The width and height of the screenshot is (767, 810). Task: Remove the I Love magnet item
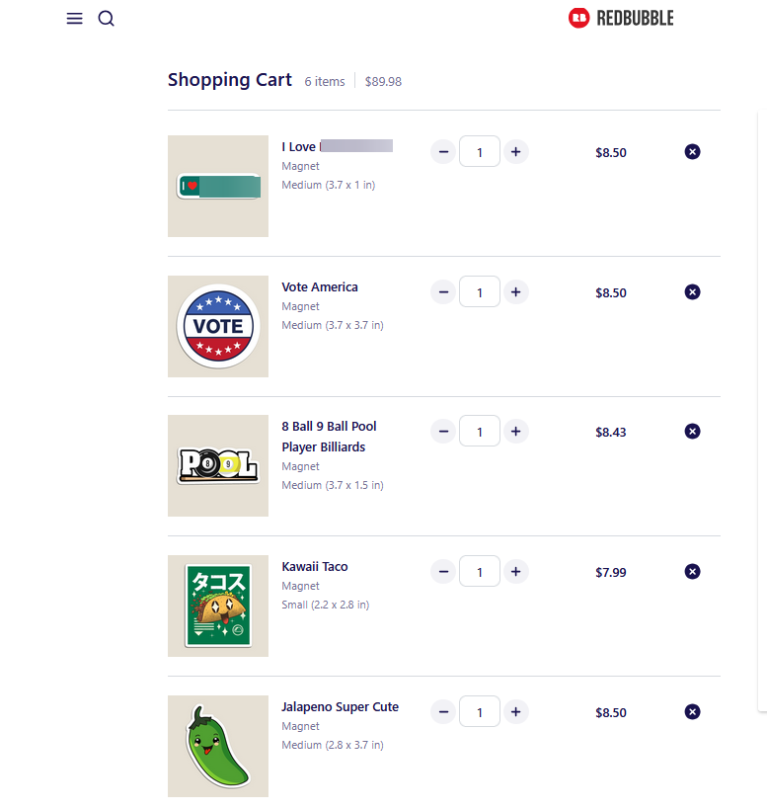(x=692, y=152)
